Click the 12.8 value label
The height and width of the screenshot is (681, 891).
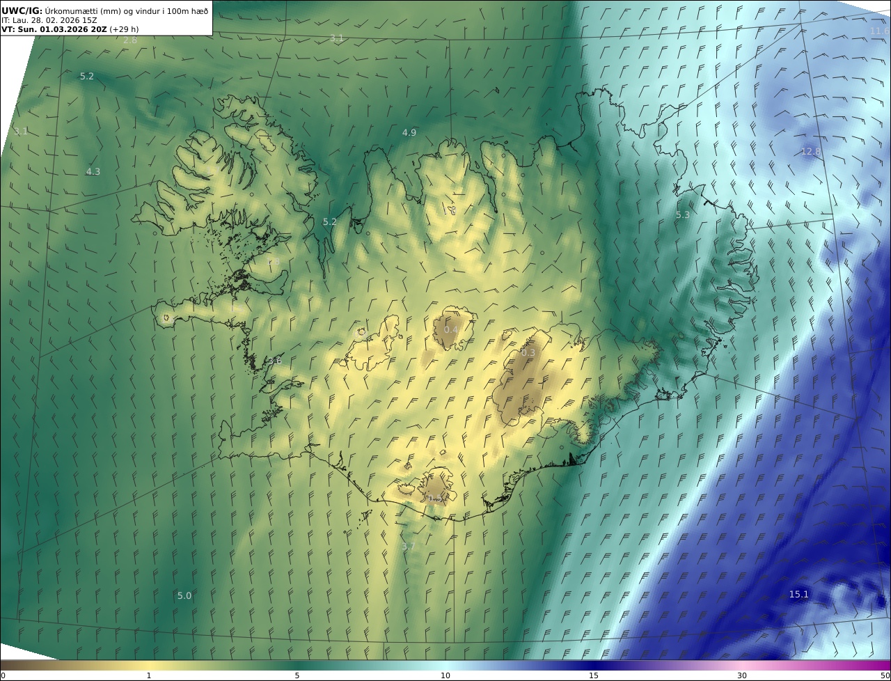811,151
